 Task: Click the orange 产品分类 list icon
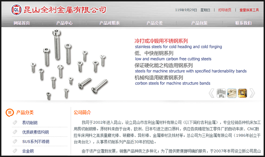pyautogui.click(x=10, y=112)
